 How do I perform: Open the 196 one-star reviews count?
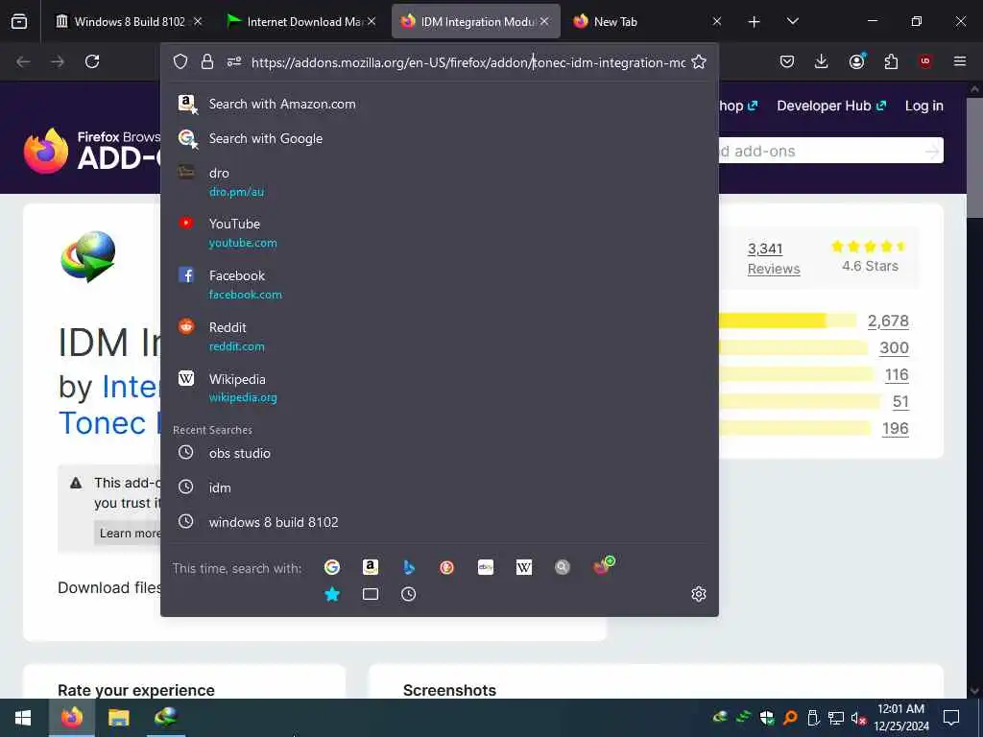896,429
